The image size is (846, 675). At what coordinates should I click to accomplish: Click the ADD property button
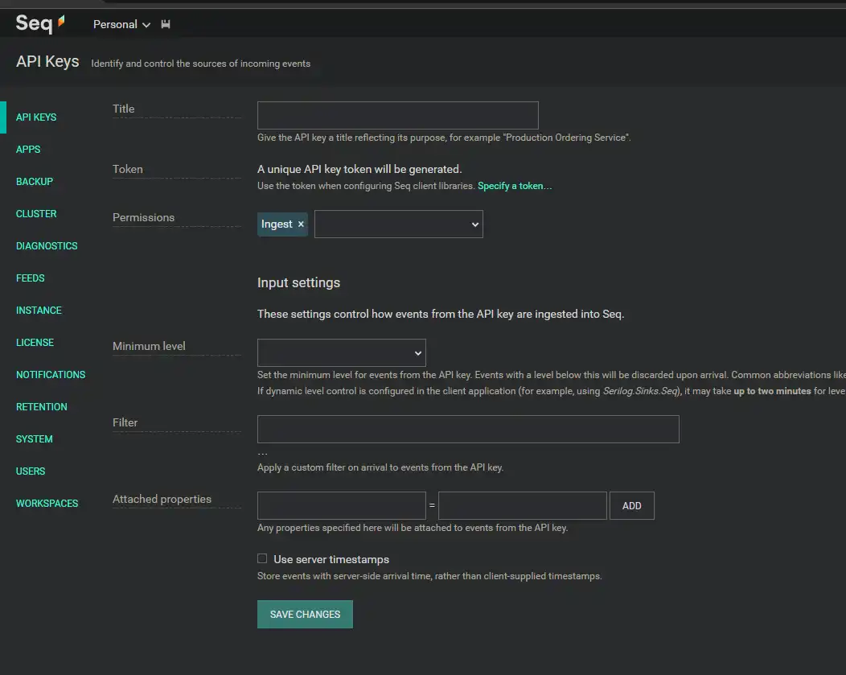click(x=631, y=505)
